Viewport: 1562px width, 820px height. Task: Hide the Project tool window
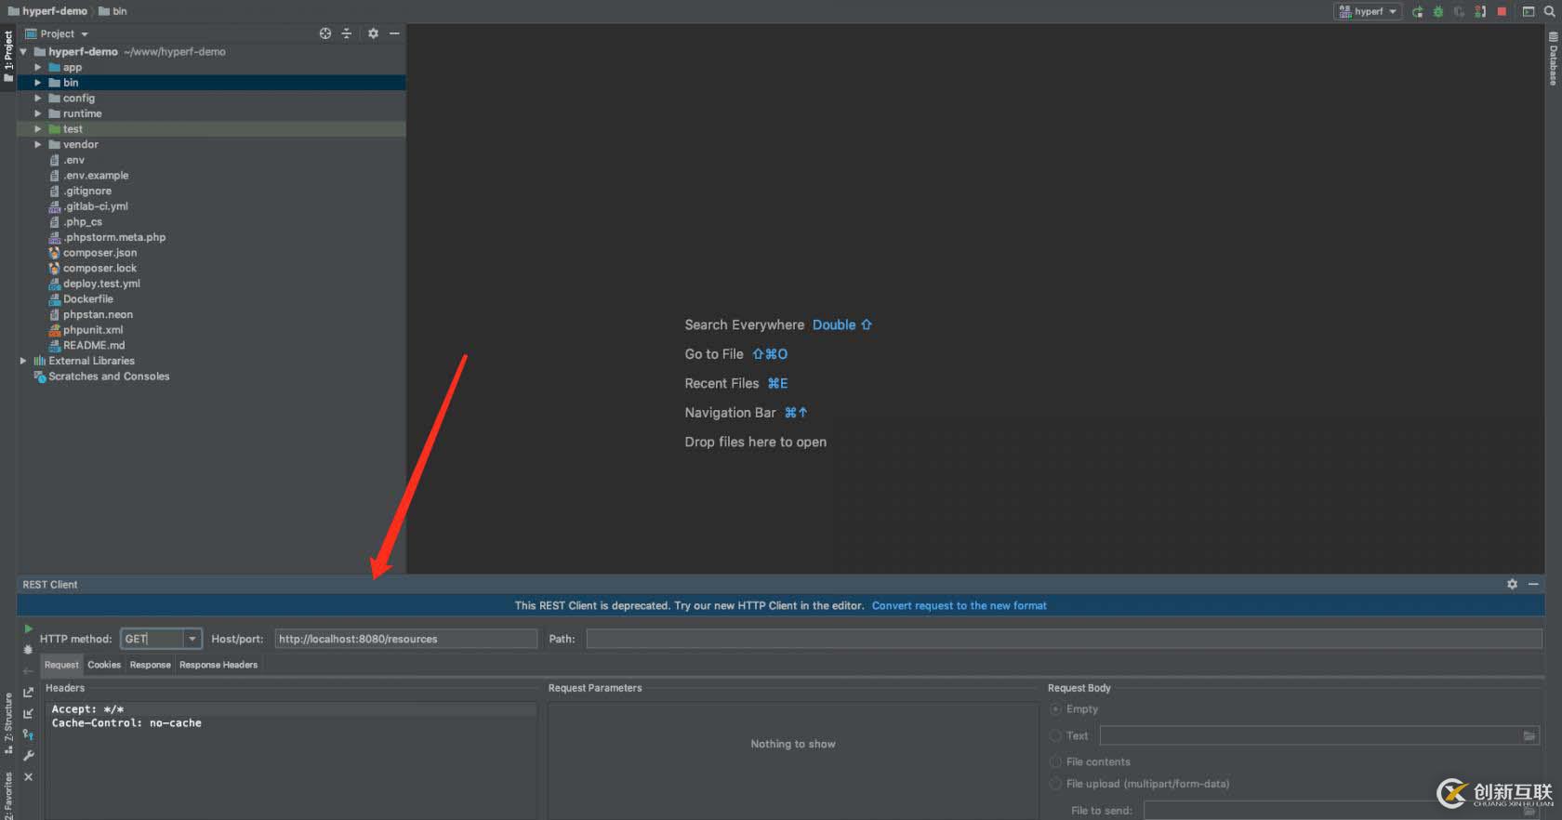point(394,33)
